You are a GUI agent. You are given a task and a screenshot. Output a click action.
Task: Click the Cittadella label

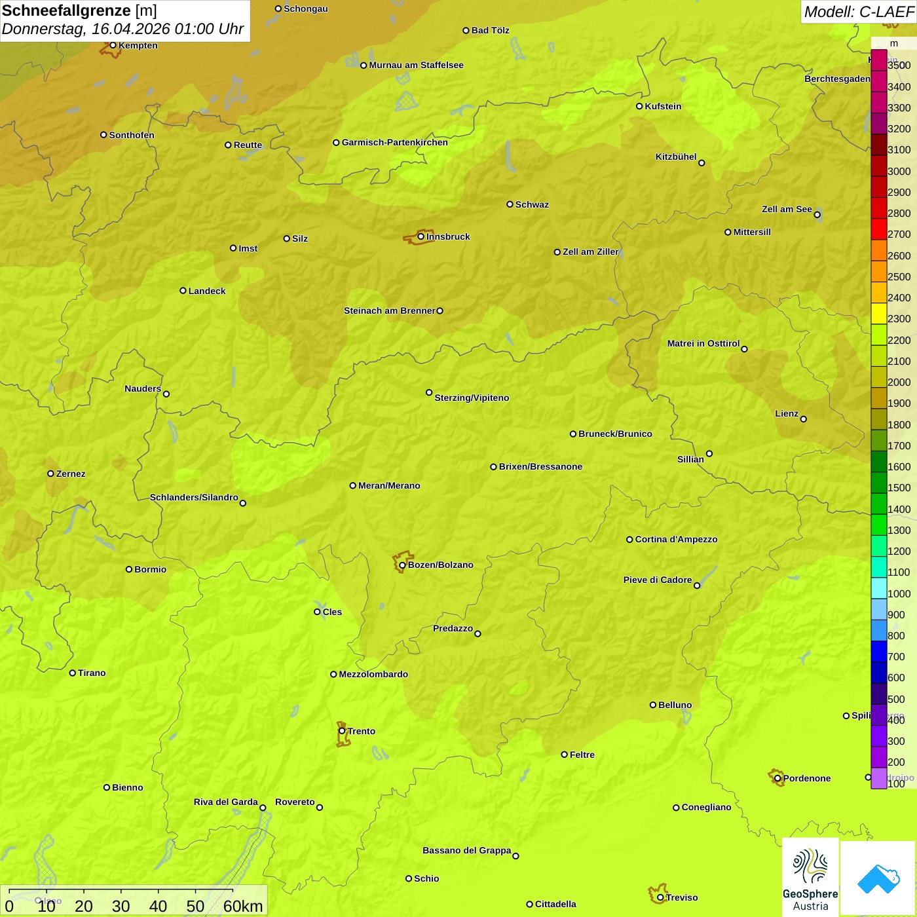pos(555,904)
